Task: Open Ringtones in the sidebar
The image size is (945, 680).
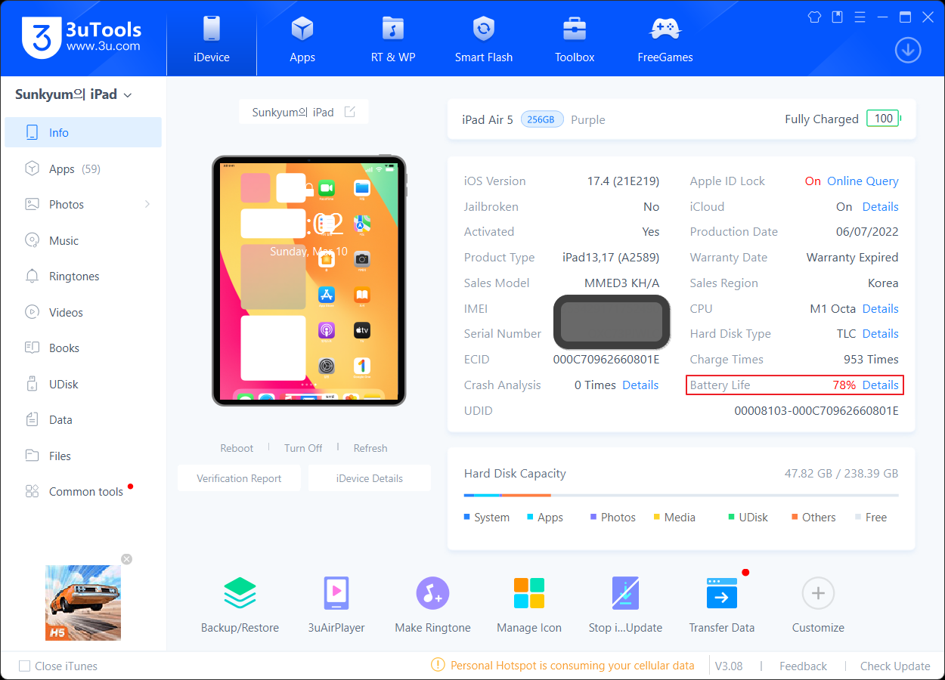Action: pyautogui.click(x=83, y=276)
